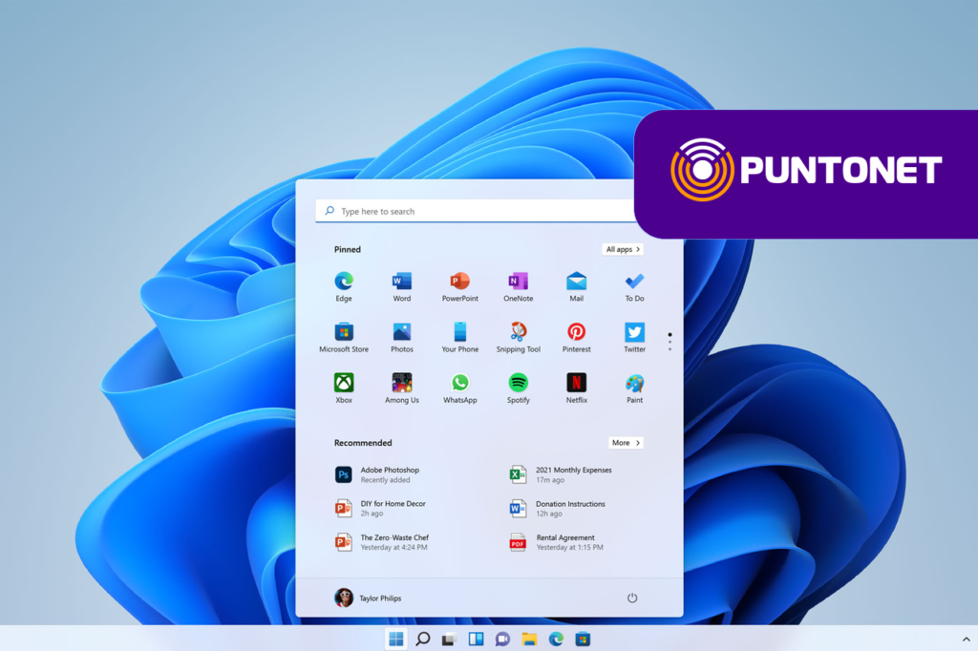Launch Netflix
Image resolution: width=978 pixels, height=651 pixels.
coord(576,384)
